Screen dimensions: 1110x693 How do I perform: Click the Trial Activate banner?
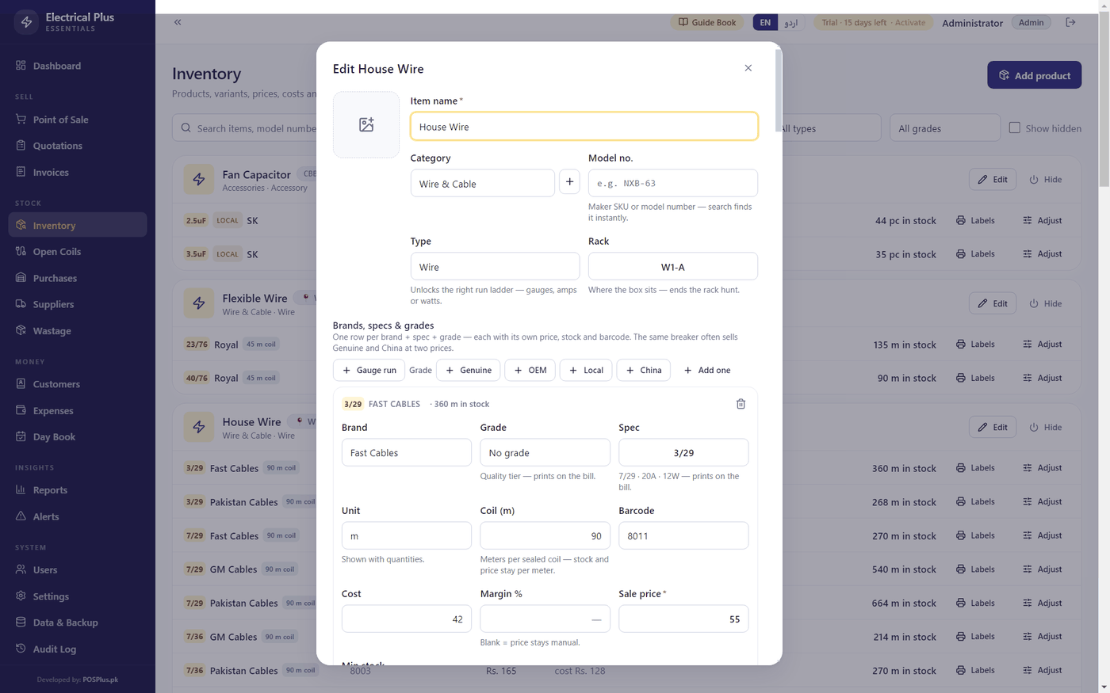pos(873,22)
